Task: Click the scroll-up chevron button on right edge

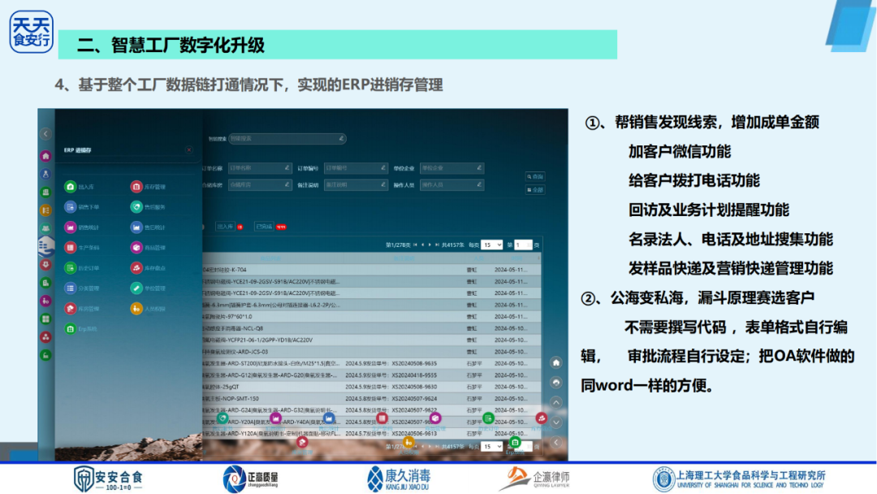Action: [x=556, y=402]
